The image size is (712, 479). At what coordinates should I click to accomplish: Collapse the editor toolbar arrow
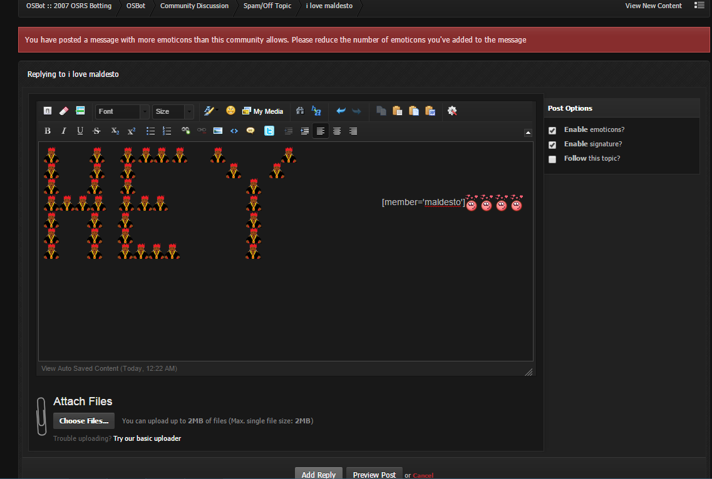click(528, 133)
